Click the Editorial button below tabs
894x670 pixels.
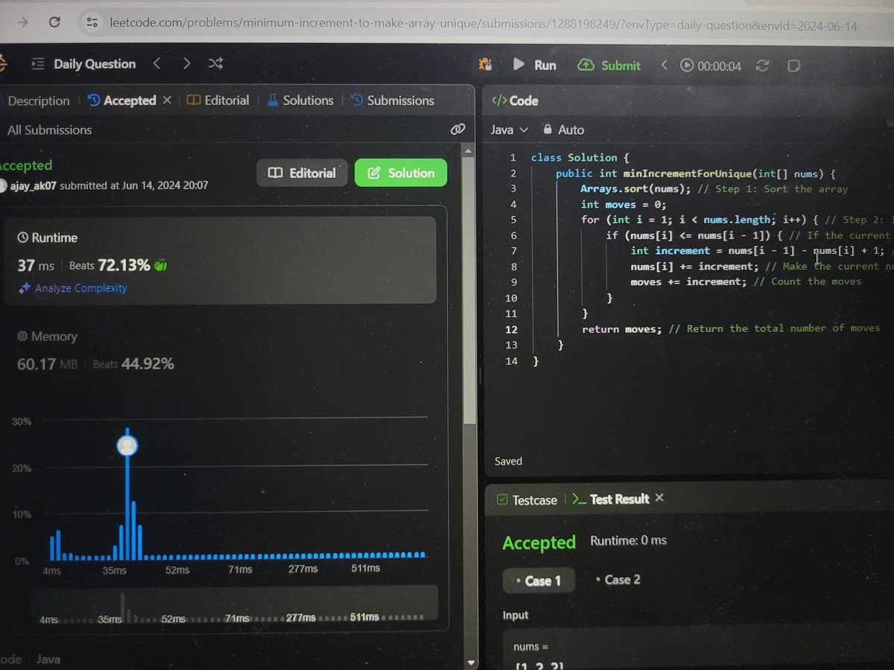coord(302,173)
